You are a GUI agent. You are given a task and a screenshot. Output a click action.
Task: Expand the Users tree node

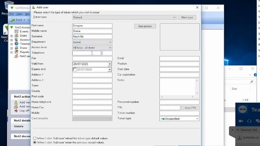[x=11, y=36]
